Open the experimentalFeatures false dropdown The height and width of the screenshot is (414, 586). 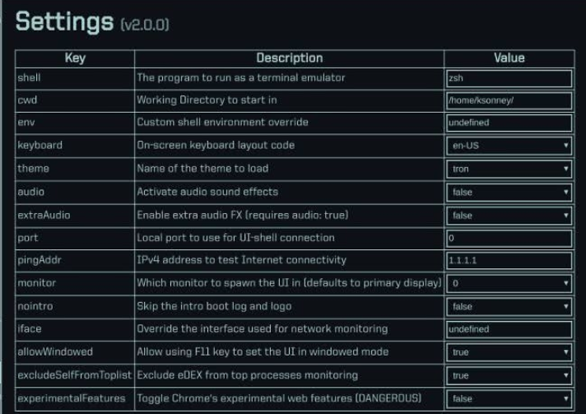[509, 398]
